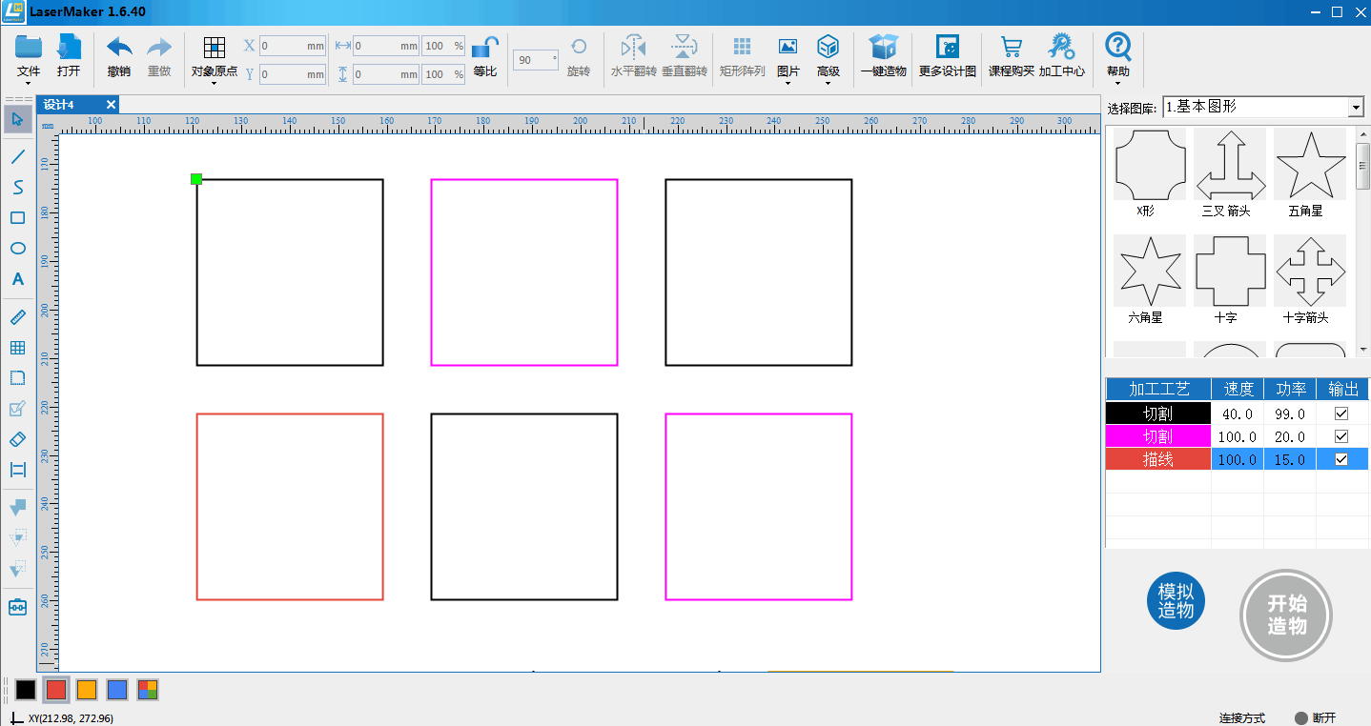Toggle the 等比 proportional lock icon
The height and width of the screenshot is (726, 1371).
[485, 48]
